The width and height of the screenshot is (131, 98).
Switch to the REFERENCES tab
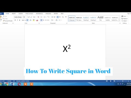[x=39, y=14]
